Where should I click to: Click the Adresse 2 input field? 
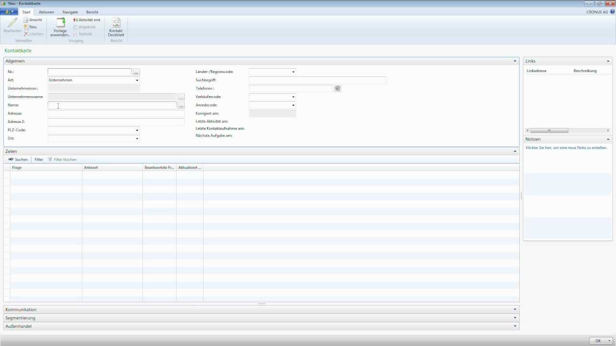pyautogui.click(x=116, y=122)
